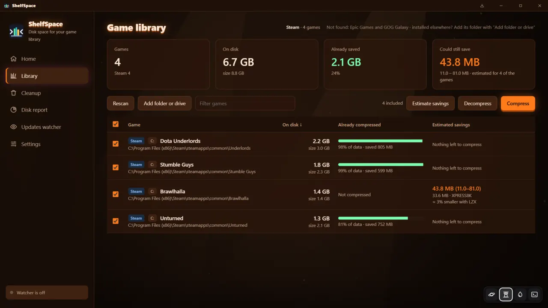Click the 'On disk' 6.7 GB summary card
The image size is (548, 308).
267,64
